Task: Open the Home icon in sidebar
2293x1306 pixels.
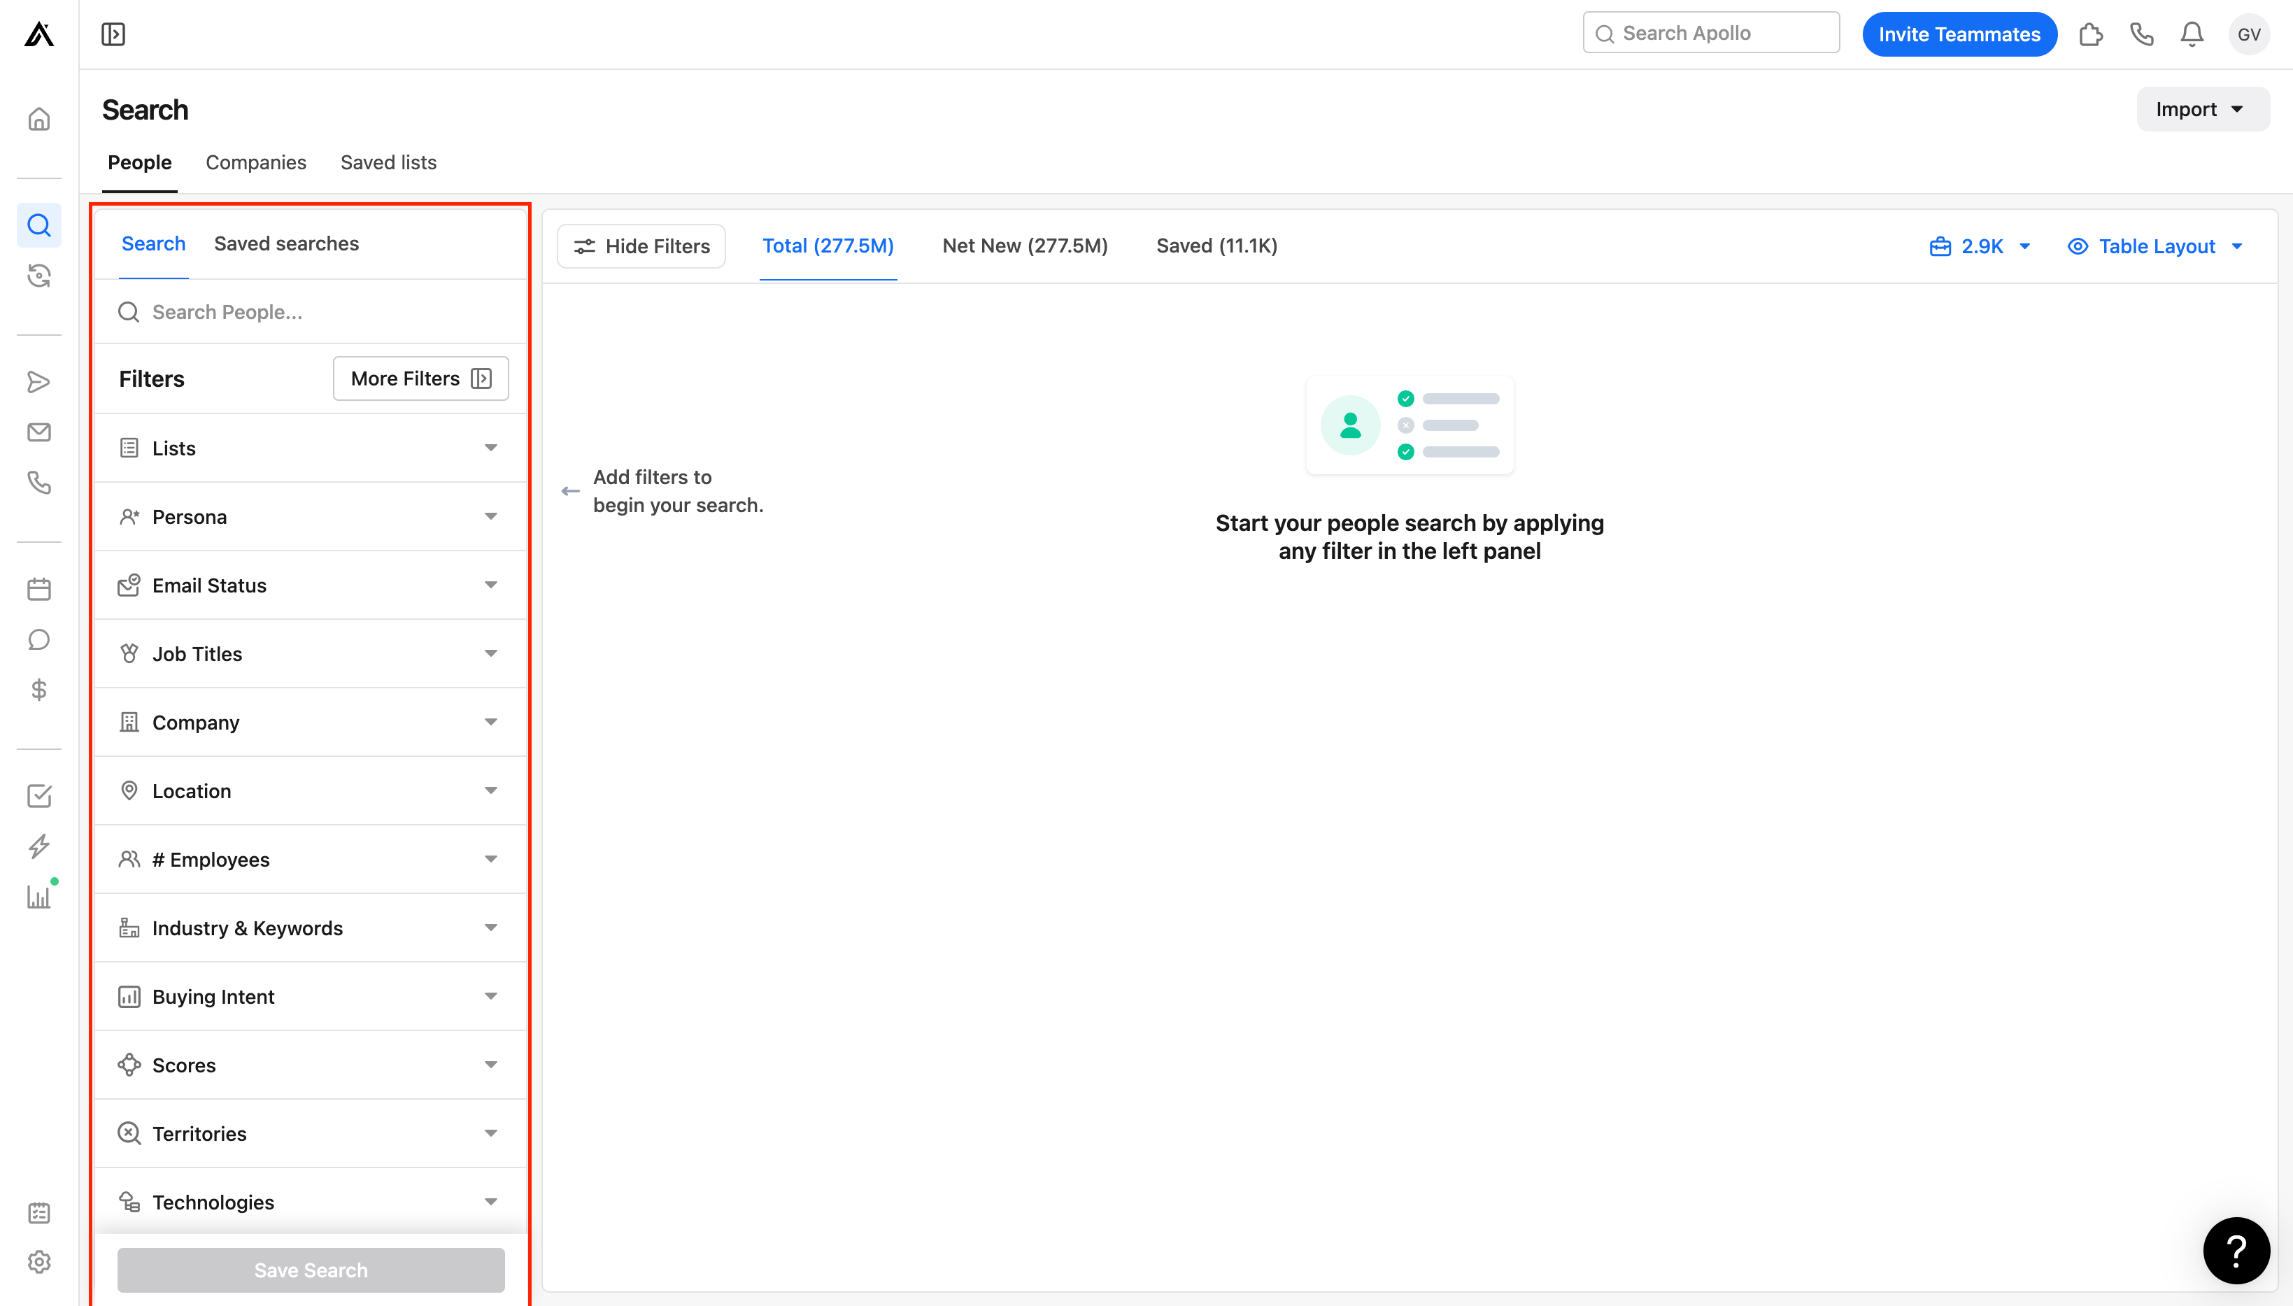Action: click(38, 120)
